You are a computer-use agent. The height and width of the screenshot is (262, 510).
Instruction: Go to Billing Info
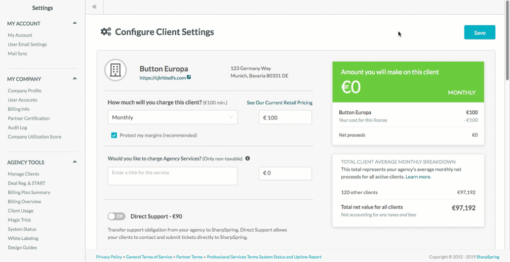tap(19, 109)
